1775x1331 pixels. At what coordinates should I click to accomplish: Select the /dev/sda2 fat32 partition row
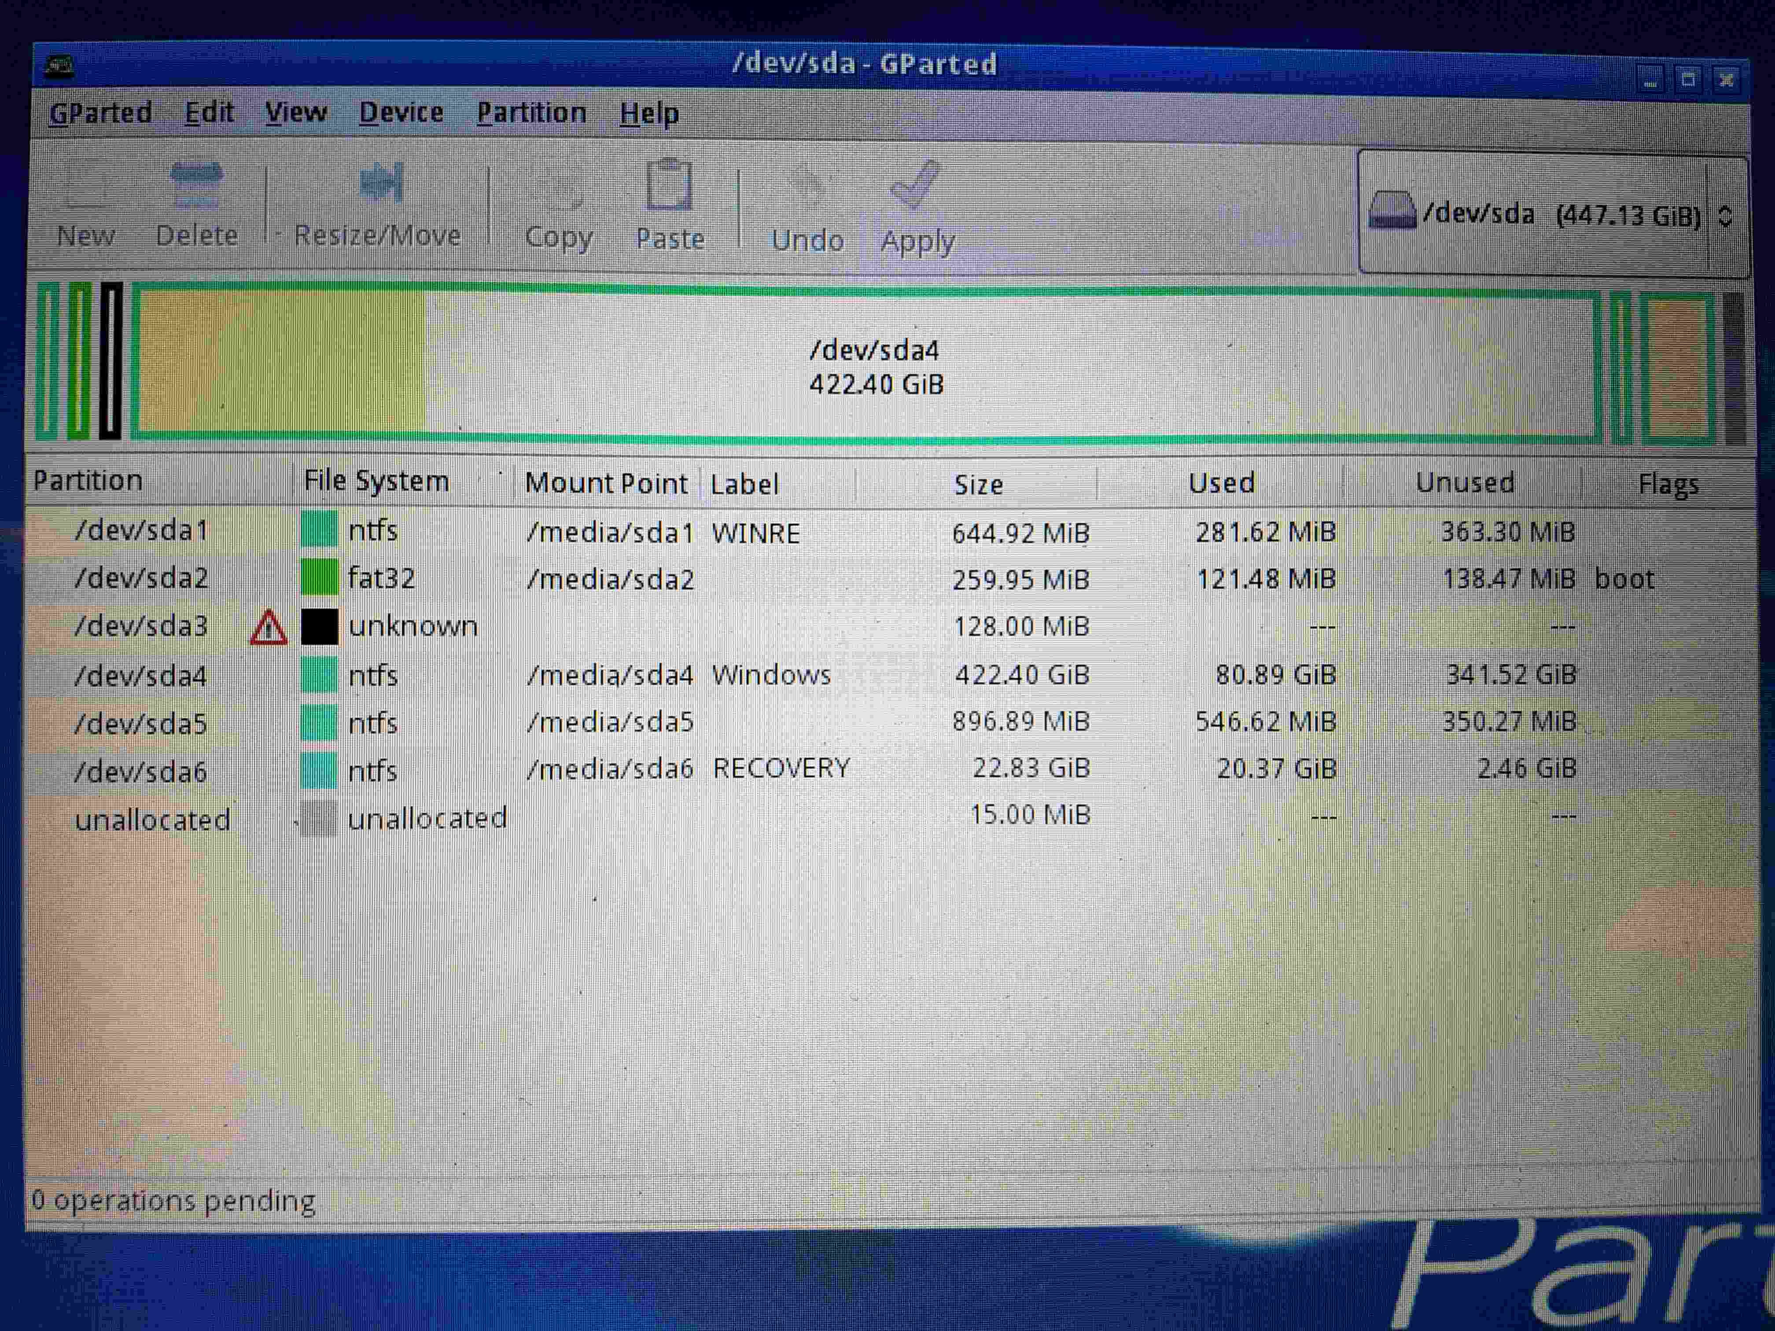coord(562,578)
